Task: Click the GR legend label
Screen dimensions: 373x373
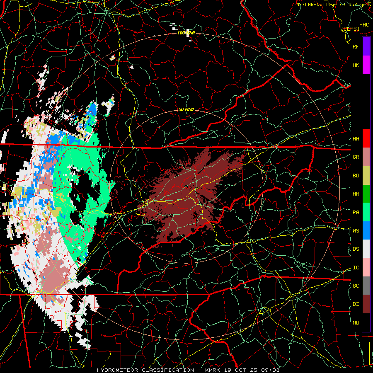Action: (x=356, y=157)
